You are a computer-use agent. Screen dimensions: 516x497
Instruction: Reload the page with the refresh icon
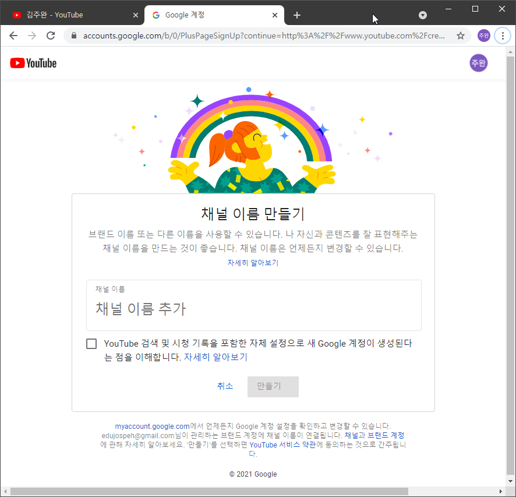(51, 36)
